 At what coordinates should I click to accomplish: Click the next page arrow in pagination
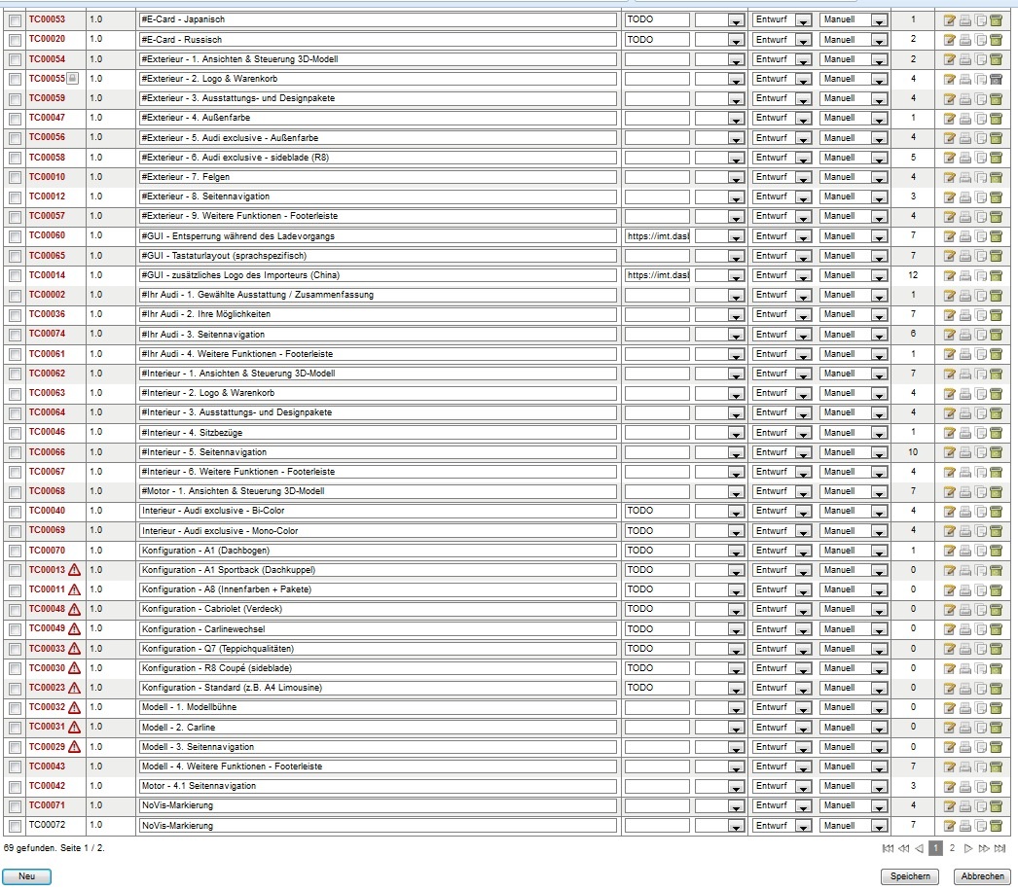(968, 848)
